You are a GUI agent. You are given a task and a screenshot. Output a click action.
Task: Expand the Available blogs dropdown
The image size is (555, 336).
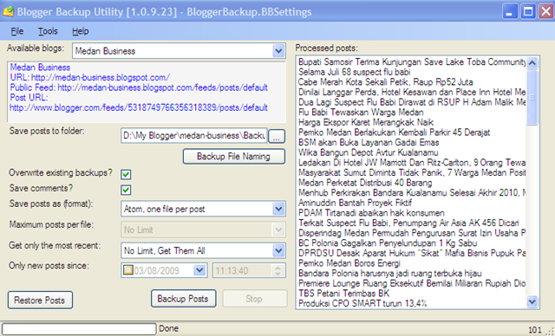(x=278, y=51)
